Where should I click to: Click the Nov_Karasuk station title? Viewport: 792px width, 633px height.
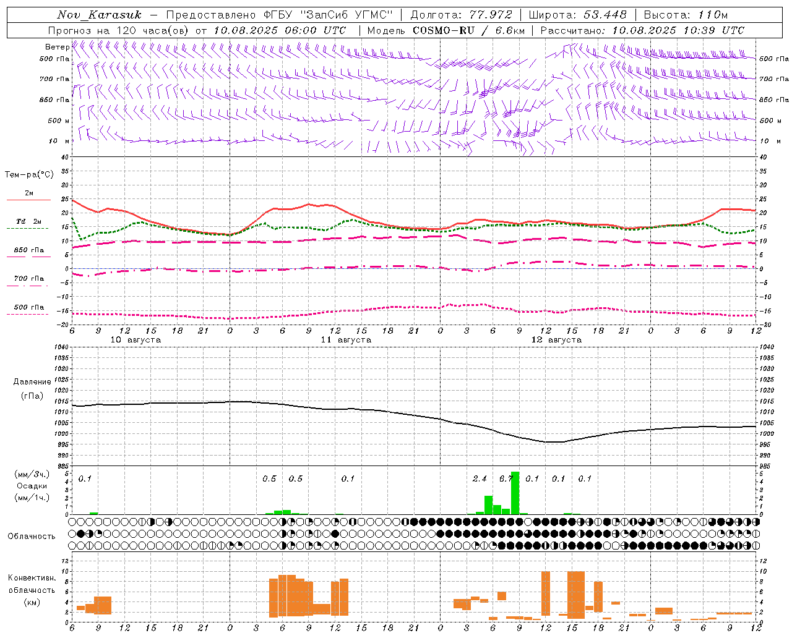(99, 15)
